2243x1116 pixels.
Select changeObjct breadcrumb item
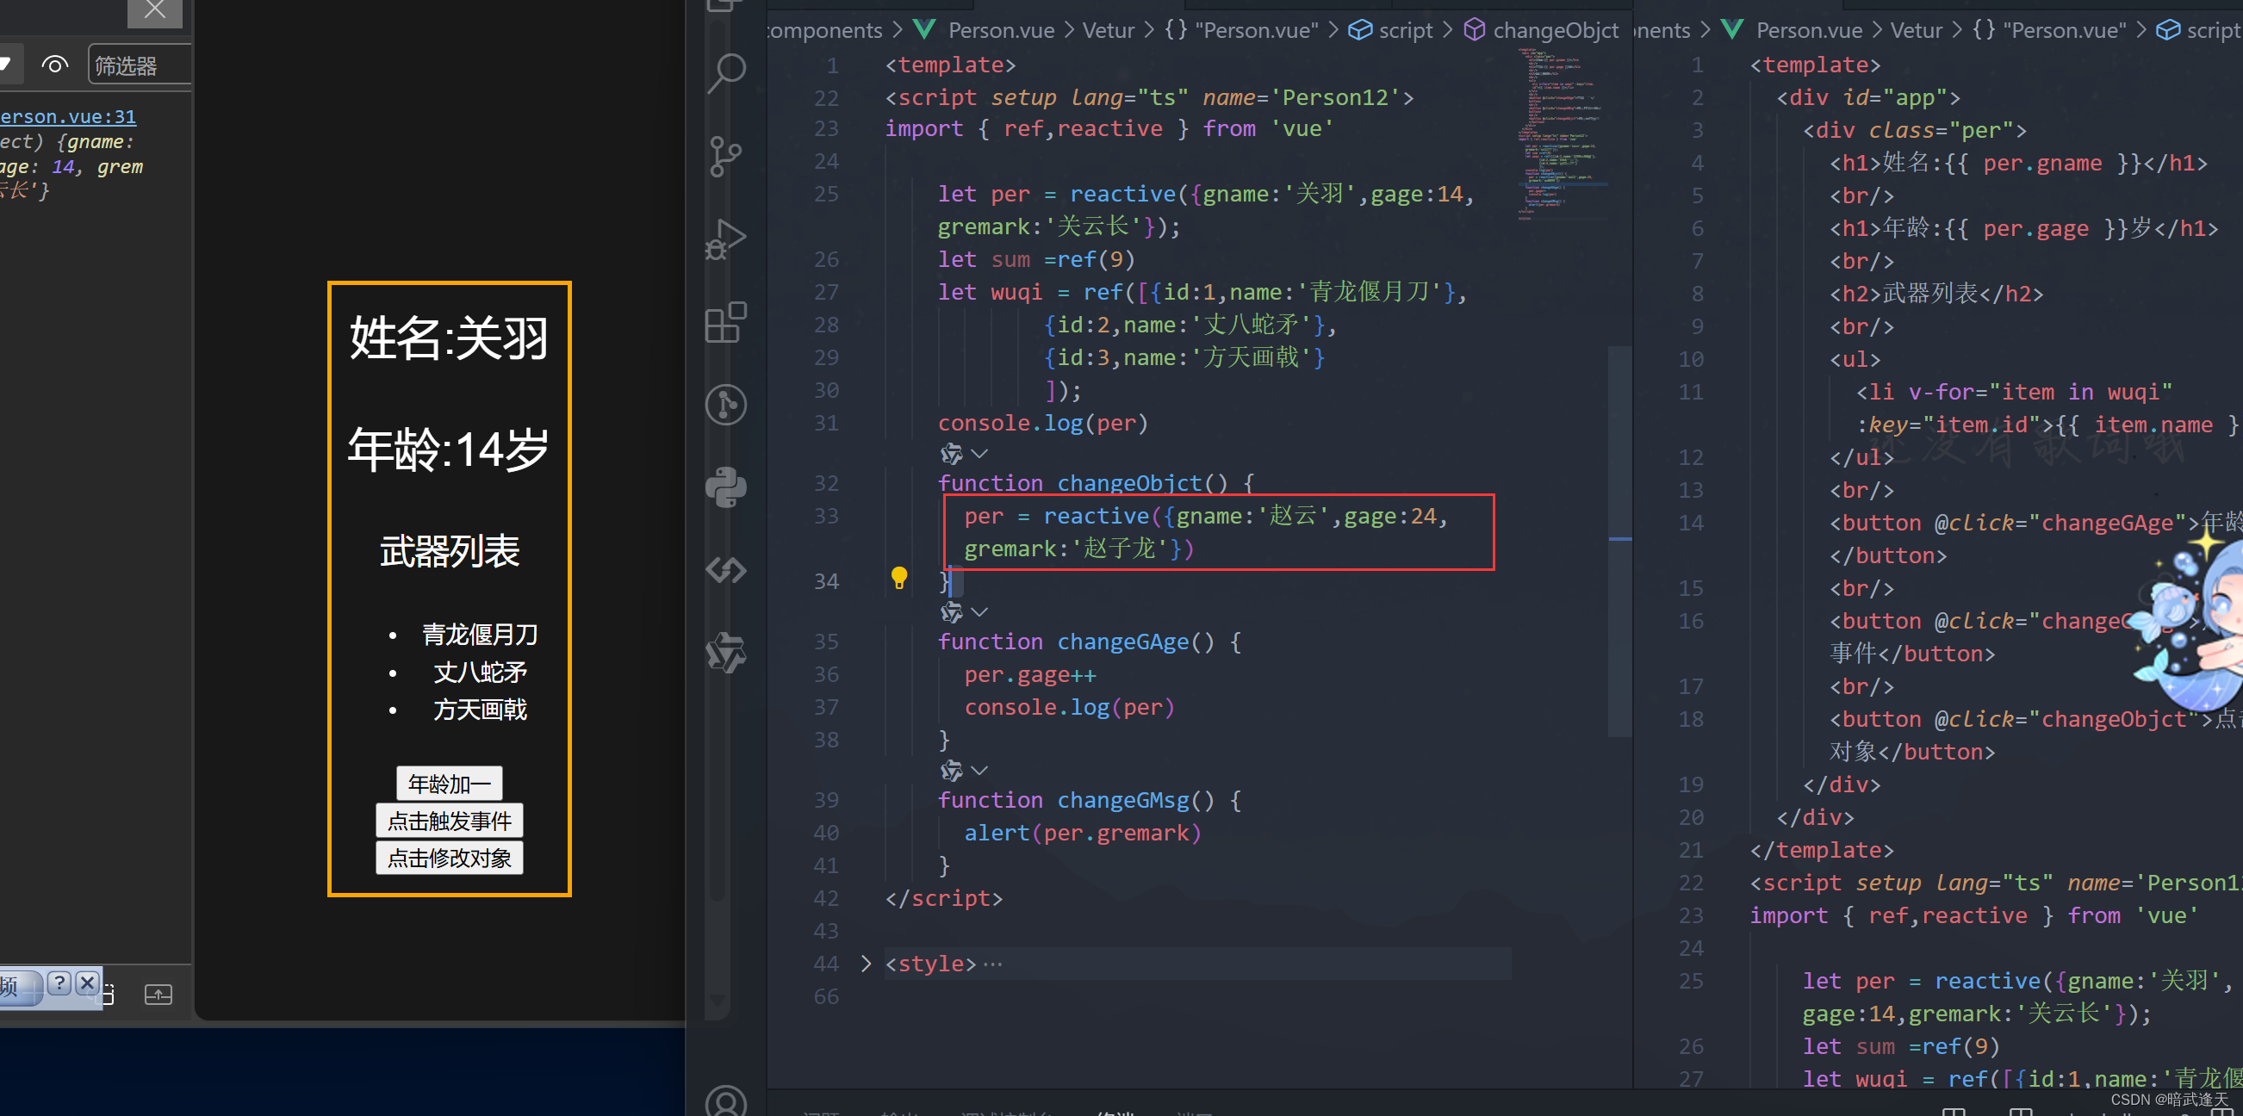1556,30
